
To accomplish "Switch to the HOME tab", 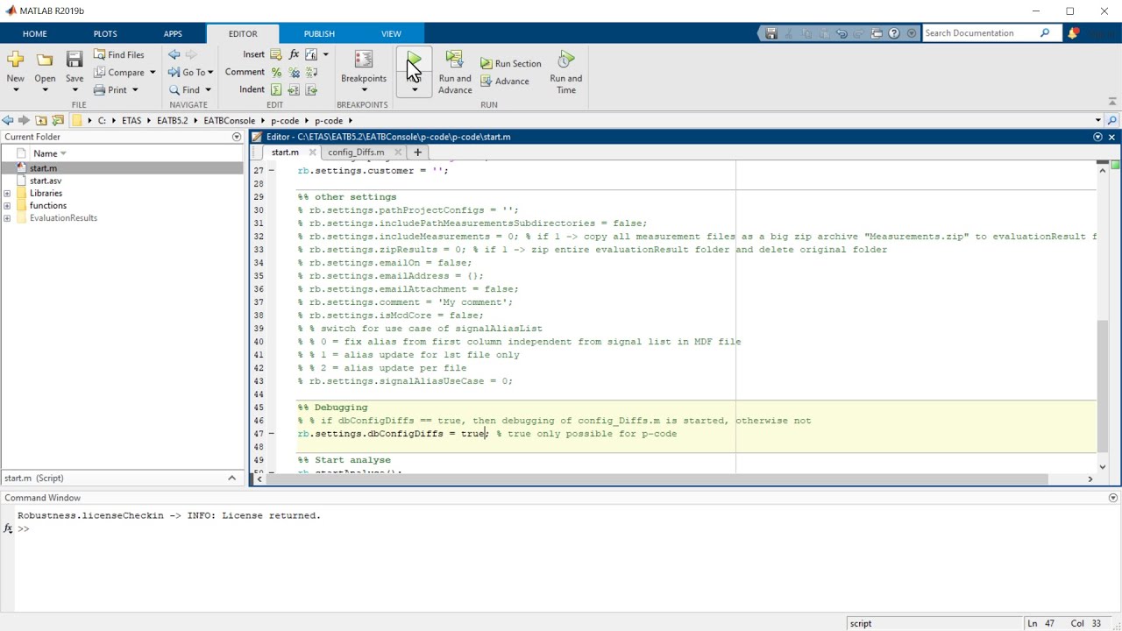I will [x=35, y=33].
